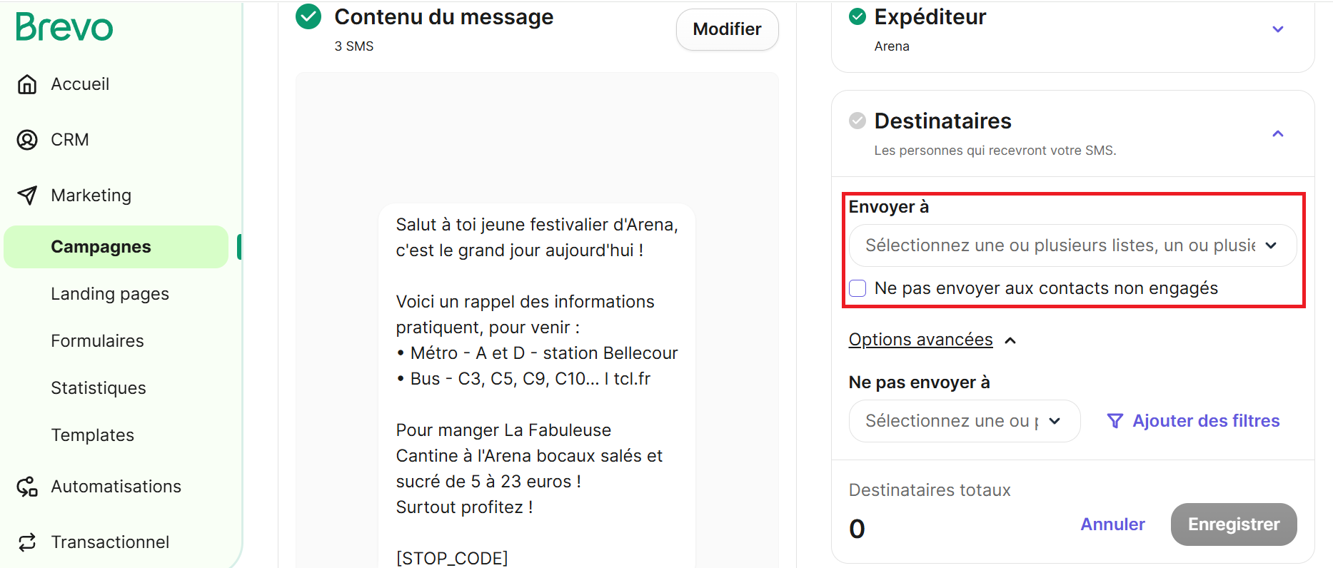Click the Accueil home icon
This screenshot has height=568, width=1333.
pos(27,84)
